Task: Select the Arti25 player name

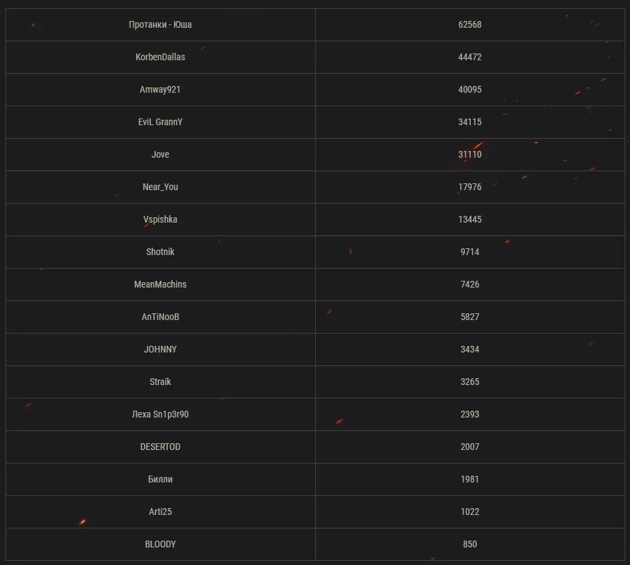Action: [x=160, y=512]
